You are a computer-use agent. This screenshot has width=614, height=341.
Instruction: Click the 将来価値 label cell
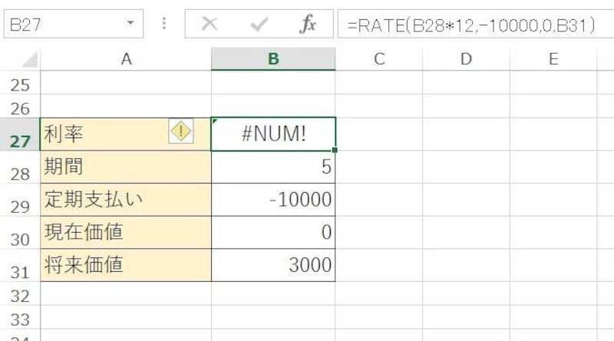pyautogui.click(x=125, y=265)
